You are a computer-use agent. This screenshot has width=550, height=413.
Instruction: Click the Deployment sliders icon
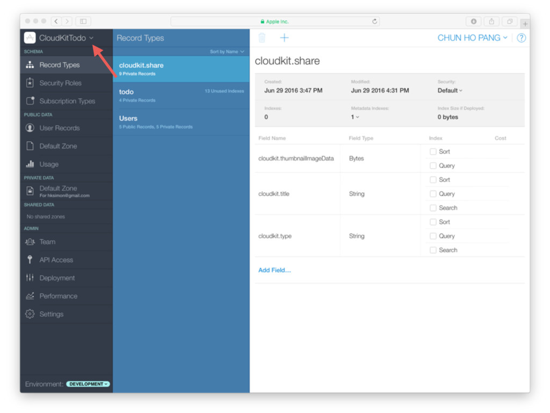pos(30,277)
